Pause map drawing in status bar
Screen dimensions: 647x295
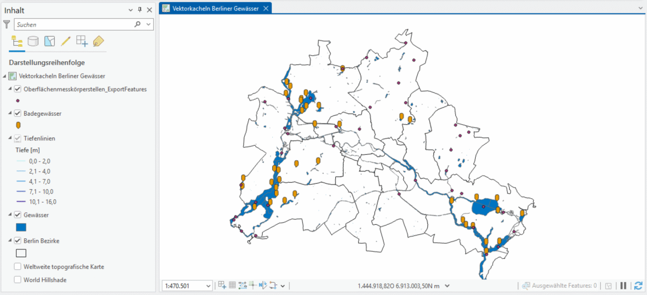point(624,286)
